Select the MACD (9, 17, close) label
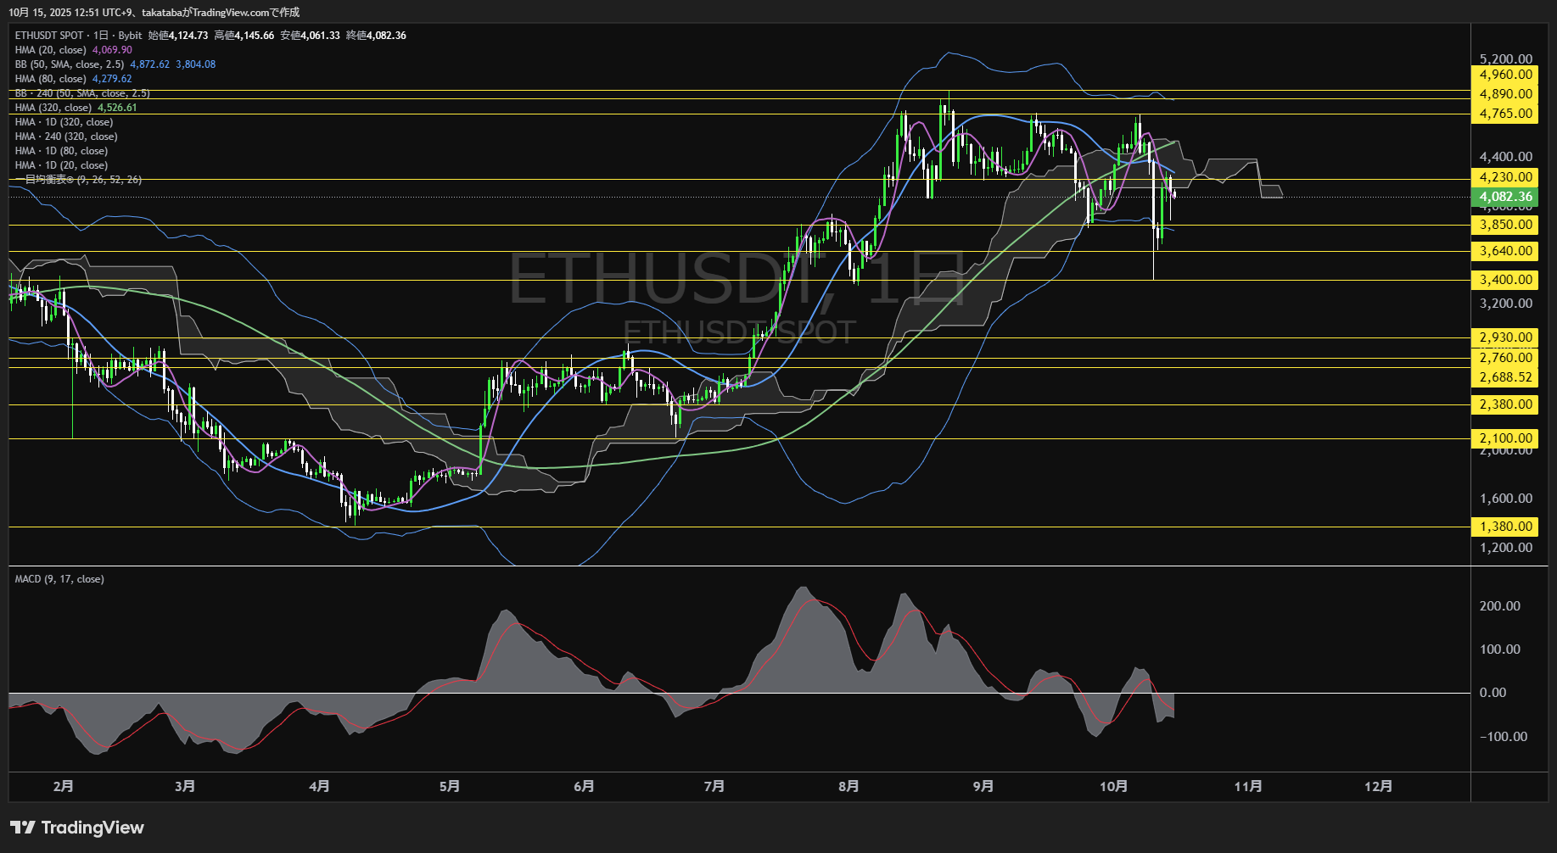The width and height of the screenshot is (1557, 853). pos(59,579)
